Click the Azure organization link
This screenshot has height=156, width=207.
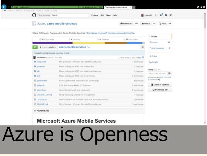point(41,23)
